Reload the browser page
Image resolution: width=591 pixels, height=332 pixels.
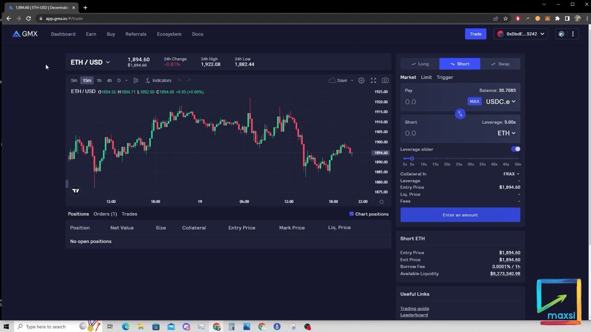[28, 18]
